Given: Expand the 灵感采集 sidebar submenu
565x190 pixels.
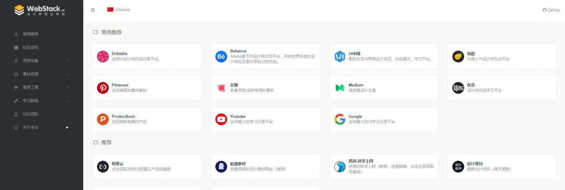Looking at the screenshot, I should click(41, 61).
